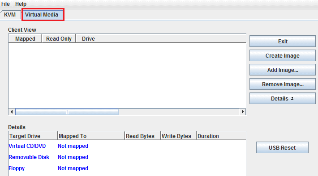
Task: Select the Floppy target drive row
Action: 127,168
